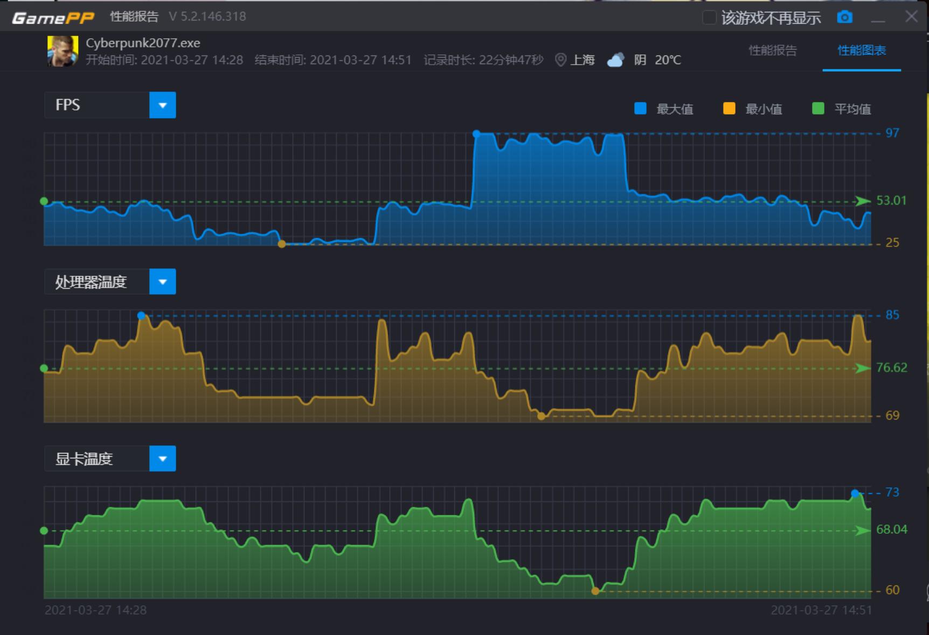Viewport: 929px width, 635px height.
Task: Toggle the blue 最大值 legend swatch
Action: (640, 109)
